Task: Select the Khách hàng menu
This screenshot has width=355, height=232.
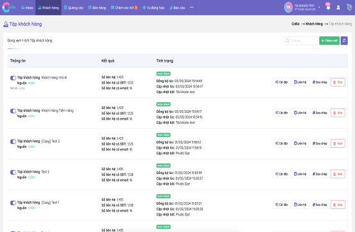Action: pyautogui.click(x=49, y=8)
